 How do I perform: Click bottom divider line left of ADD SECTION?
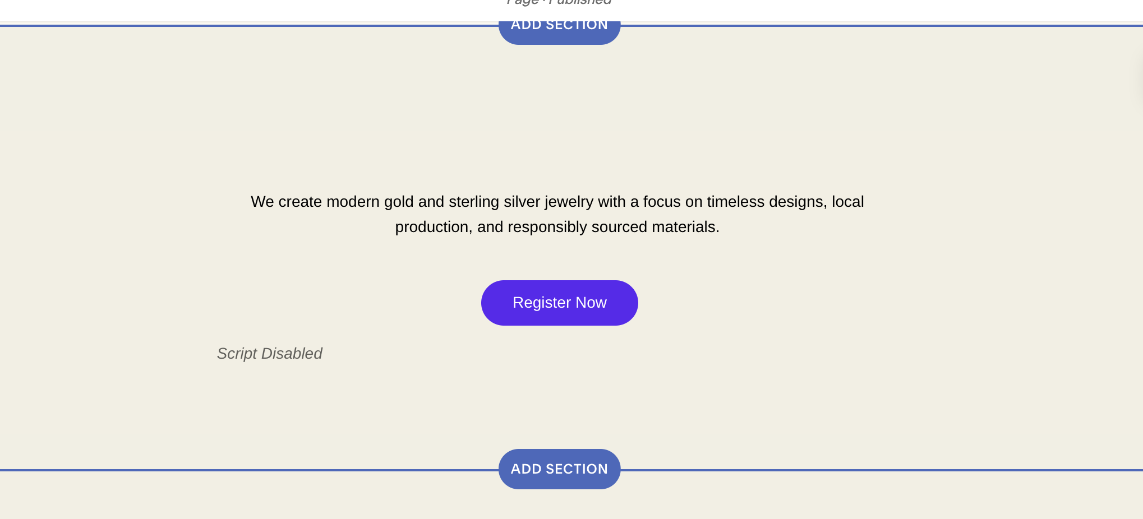(247, 470)
